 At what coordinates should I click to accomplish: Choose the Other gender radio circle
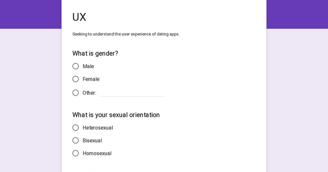tap(76, 93)
